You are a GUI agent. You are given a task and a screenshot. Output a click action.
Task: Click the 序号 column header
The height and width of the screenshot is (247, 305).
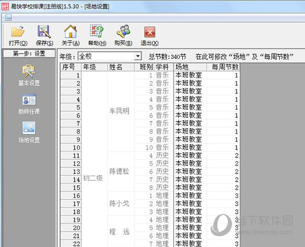click(71, 67)
